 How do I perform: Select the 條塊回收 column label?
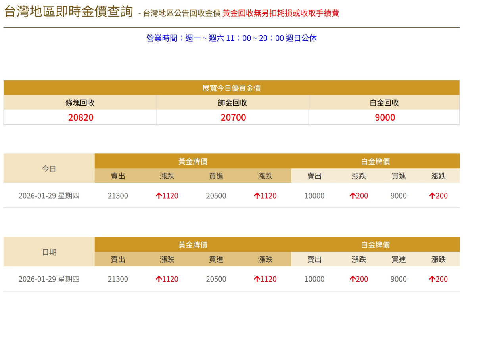pos(80,103)
